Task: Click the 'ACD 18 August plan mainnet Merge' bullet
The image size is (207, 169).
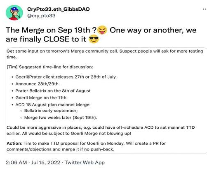Action: pos(53,105)
